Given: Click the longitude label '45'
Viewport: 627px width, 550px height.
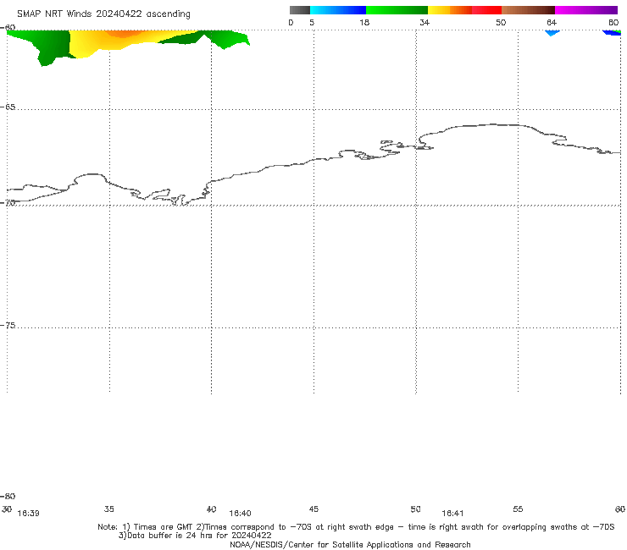Looking at the screenshot, I should tap(313, 509).
